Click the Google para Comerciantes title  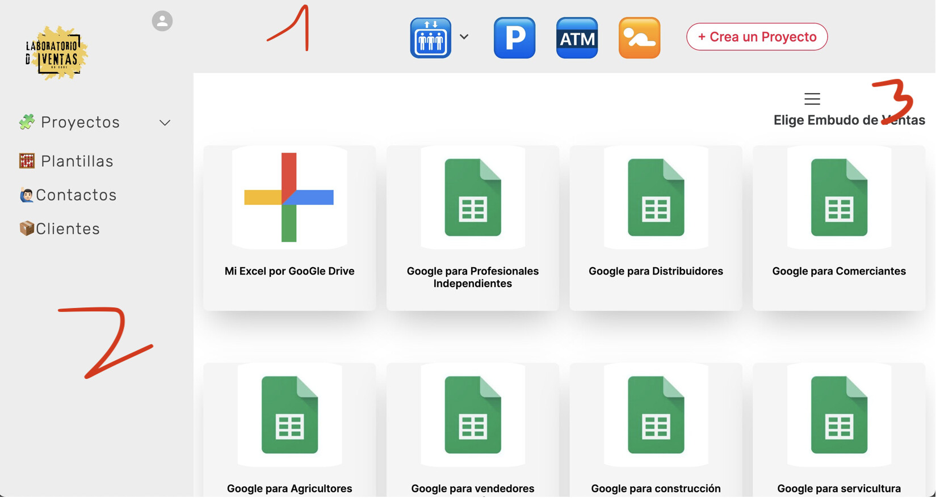[839, 271]
